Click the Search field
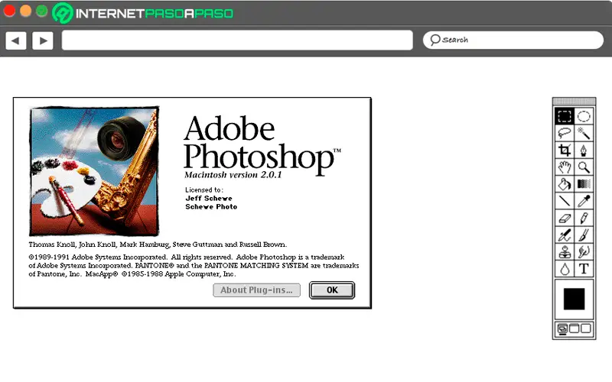The image size is (612, 382). 513,40
